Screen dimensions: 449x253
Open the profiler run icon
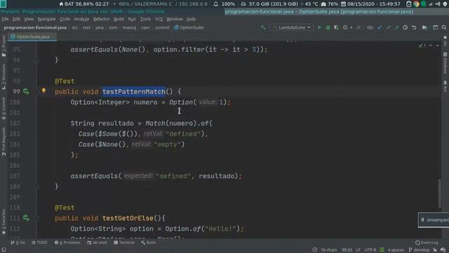tap(345, 27)
